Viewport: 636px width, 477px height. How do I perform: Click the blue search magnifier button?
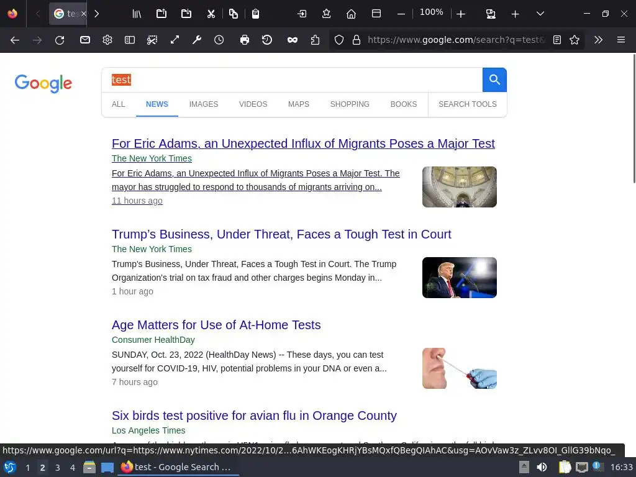tap(494, 79)
